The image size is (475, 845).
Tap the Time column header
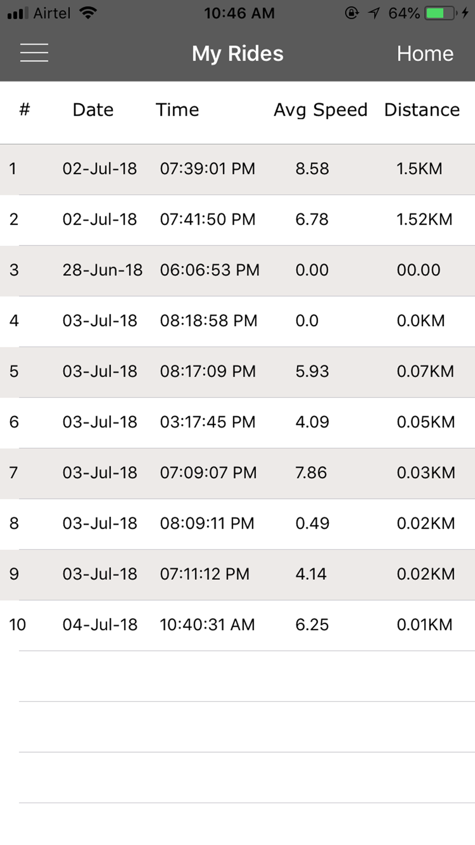click(x=177, y=110)
